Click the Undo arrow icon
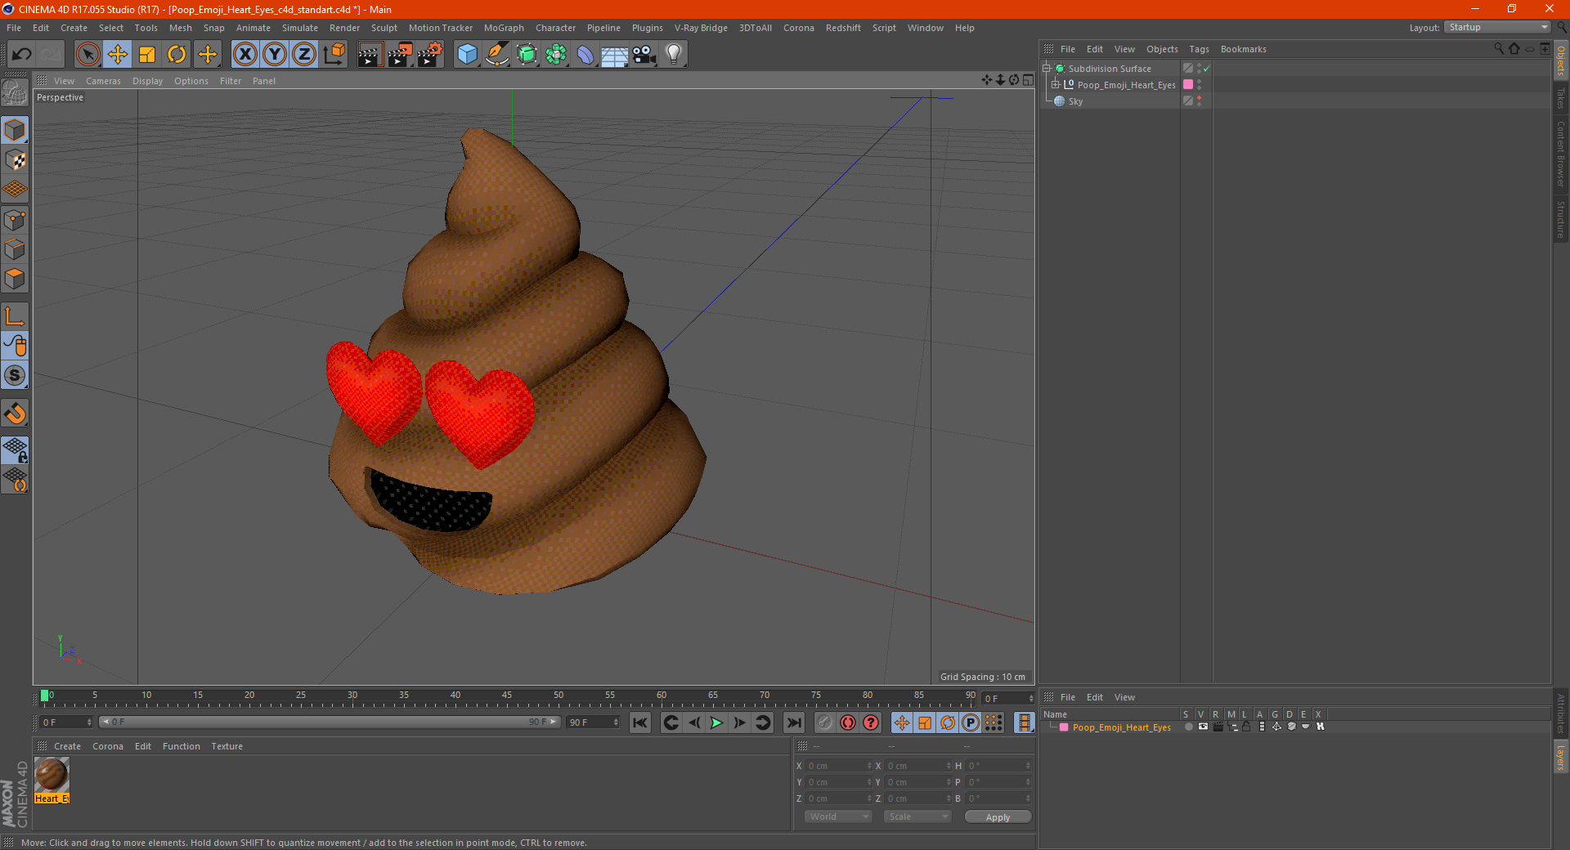 pos(21,55)
